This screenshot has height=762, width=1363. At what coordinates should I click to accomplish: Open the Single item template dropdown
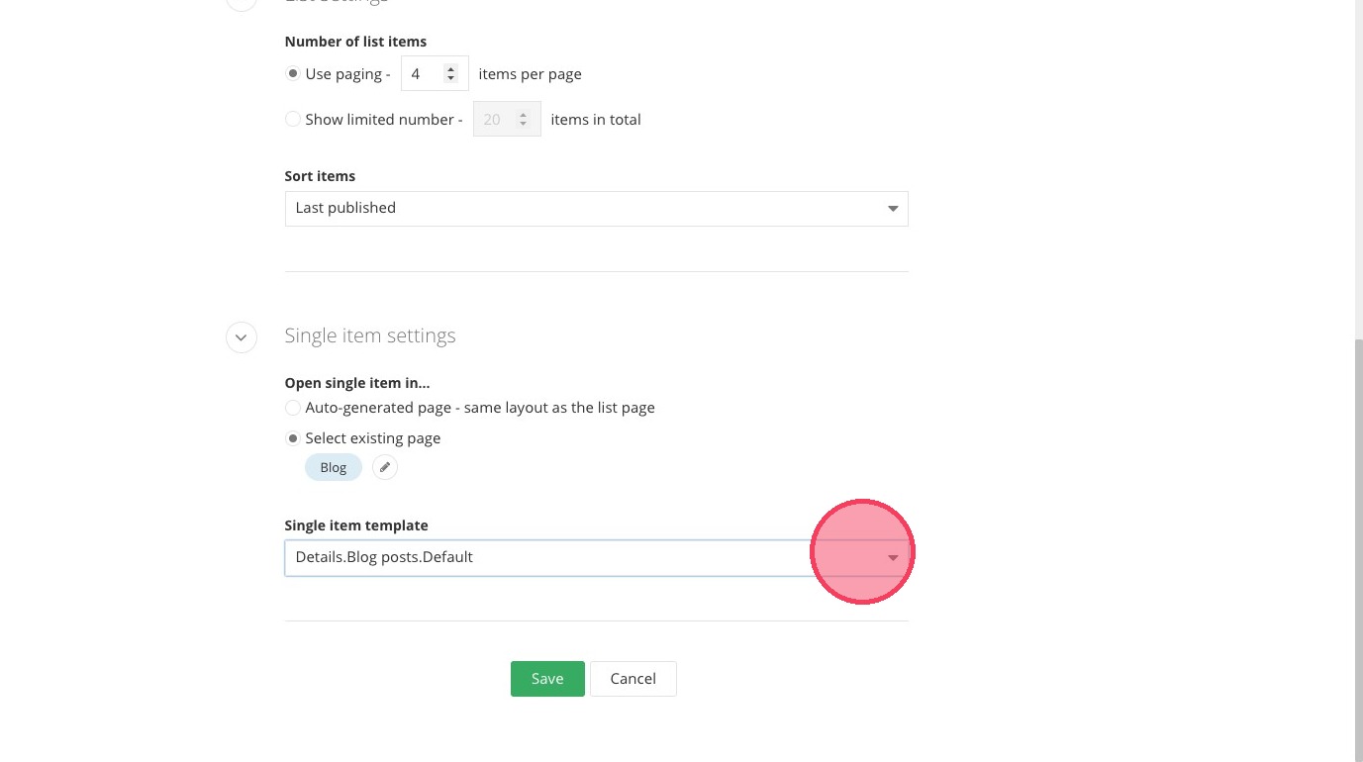coord(596,558)
